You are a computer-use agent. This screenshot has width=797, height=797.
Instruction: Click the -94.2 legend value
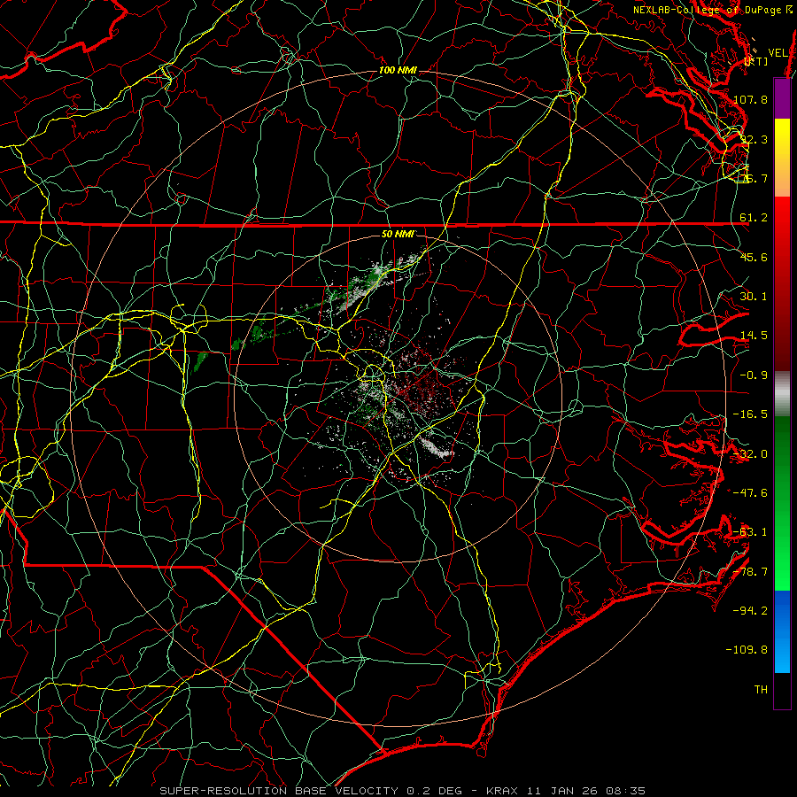pos(750,611)
